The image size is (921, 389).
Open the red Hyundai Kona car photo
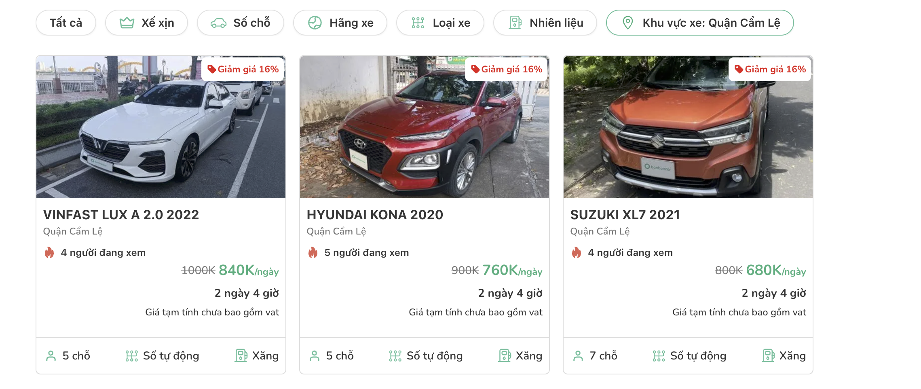[425, 127]
